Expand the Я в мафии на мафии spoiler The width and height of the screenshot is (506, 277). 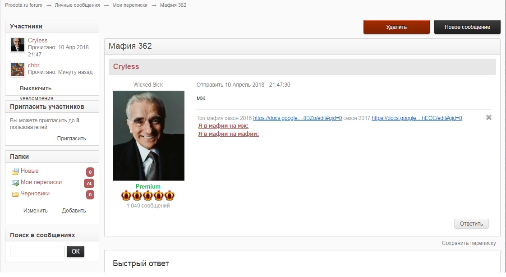(x=229, y=134)
